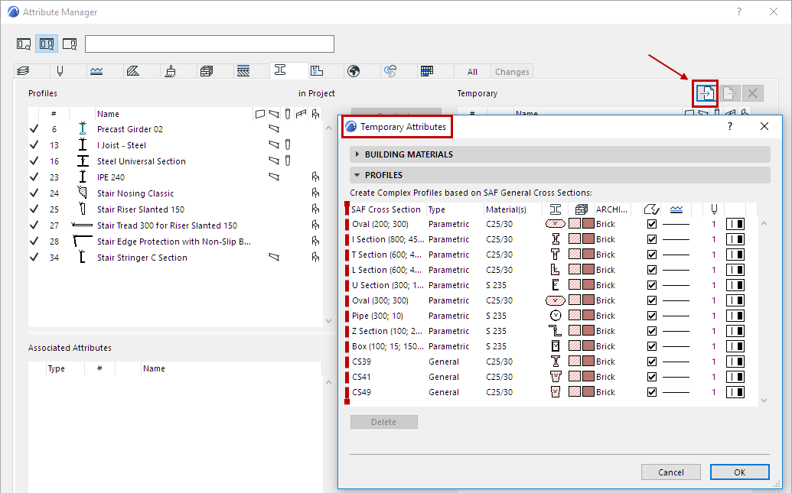792x493 pixels.
Task: Click the import temporary attributes icon
Action: click(x=705, y=93)
